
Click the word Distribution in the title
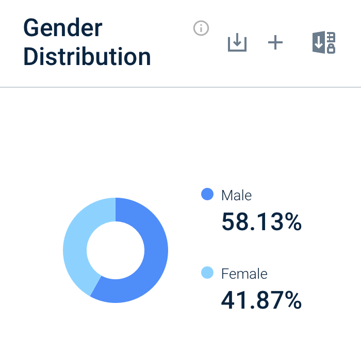click(87, 56)
